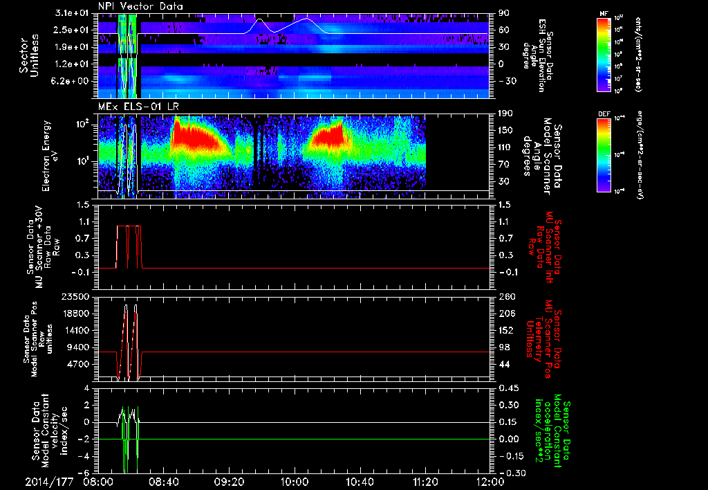
Task: Click the 260 telemetry tick label
Action: [505, 296]
